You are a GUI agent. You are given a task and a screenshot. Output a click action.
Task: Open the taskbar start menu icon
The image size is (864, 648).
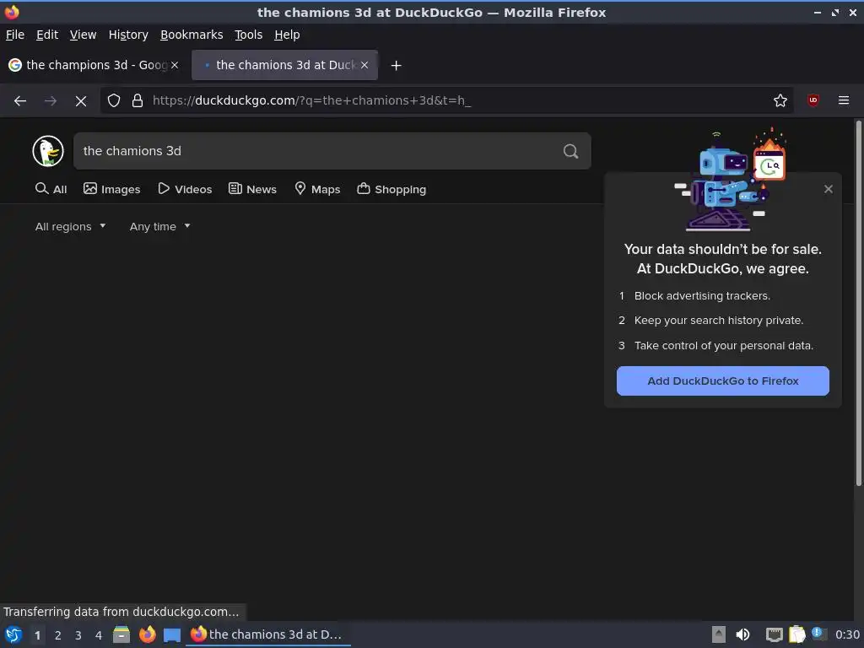click(x=13, y=634)
